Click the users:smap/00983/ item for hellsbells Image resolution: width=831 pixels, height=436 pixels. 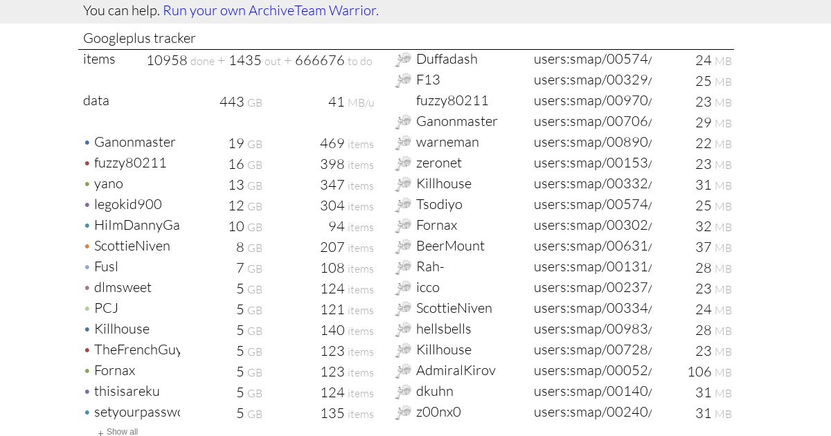pos(593,329)
